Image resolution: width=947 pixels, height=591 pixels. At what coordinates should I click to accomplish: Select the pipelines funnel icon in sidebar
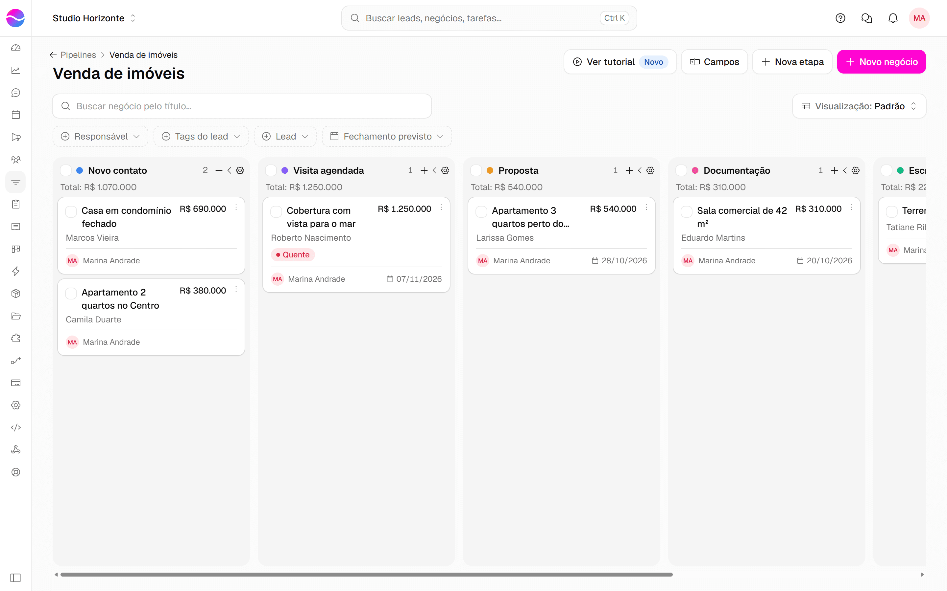pyautogui.click(x=16, y=182)
